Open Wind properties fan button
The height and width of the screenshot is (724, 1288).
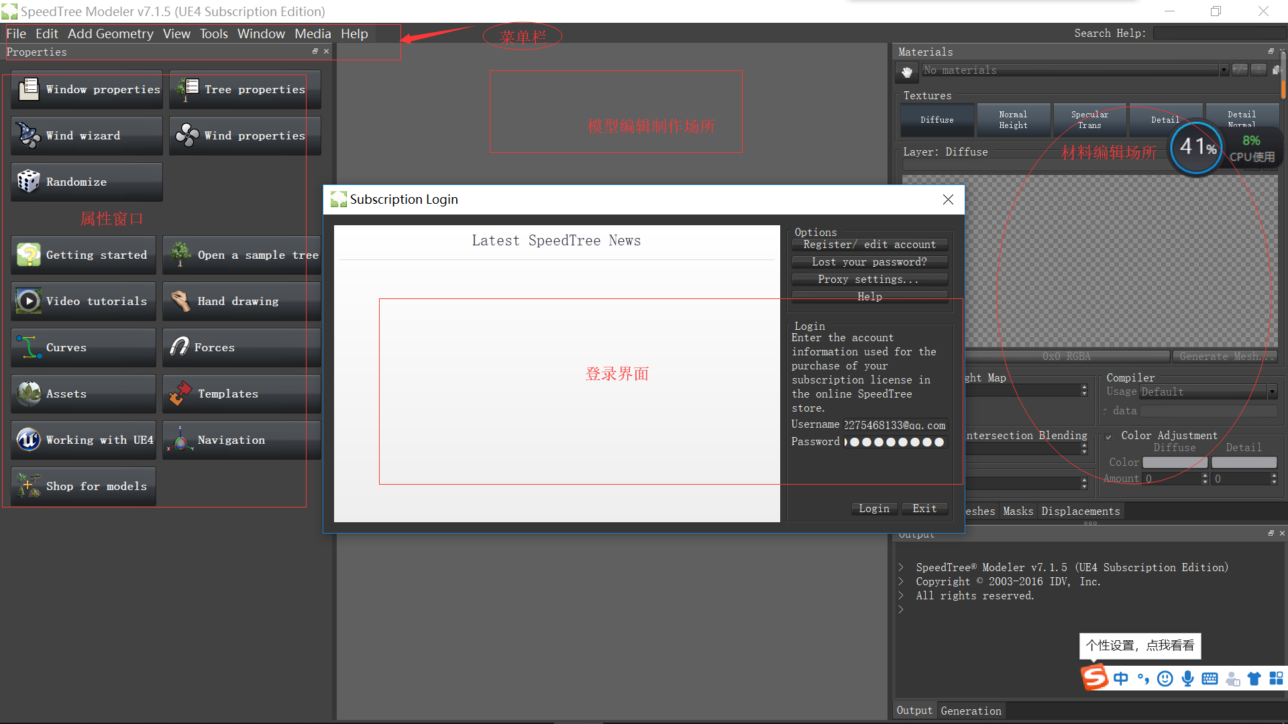click(x=245, y=135)
